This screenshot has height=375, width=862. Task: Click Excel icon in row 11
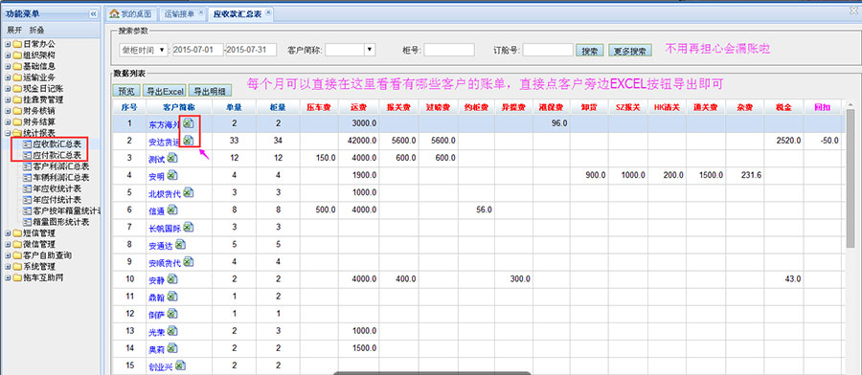tap(172, 296)
